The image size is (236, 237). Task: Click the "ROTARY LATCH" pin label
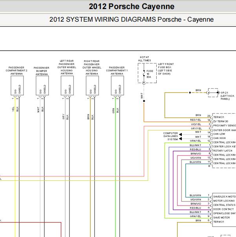pyautogui.click(x=223, y=151)
